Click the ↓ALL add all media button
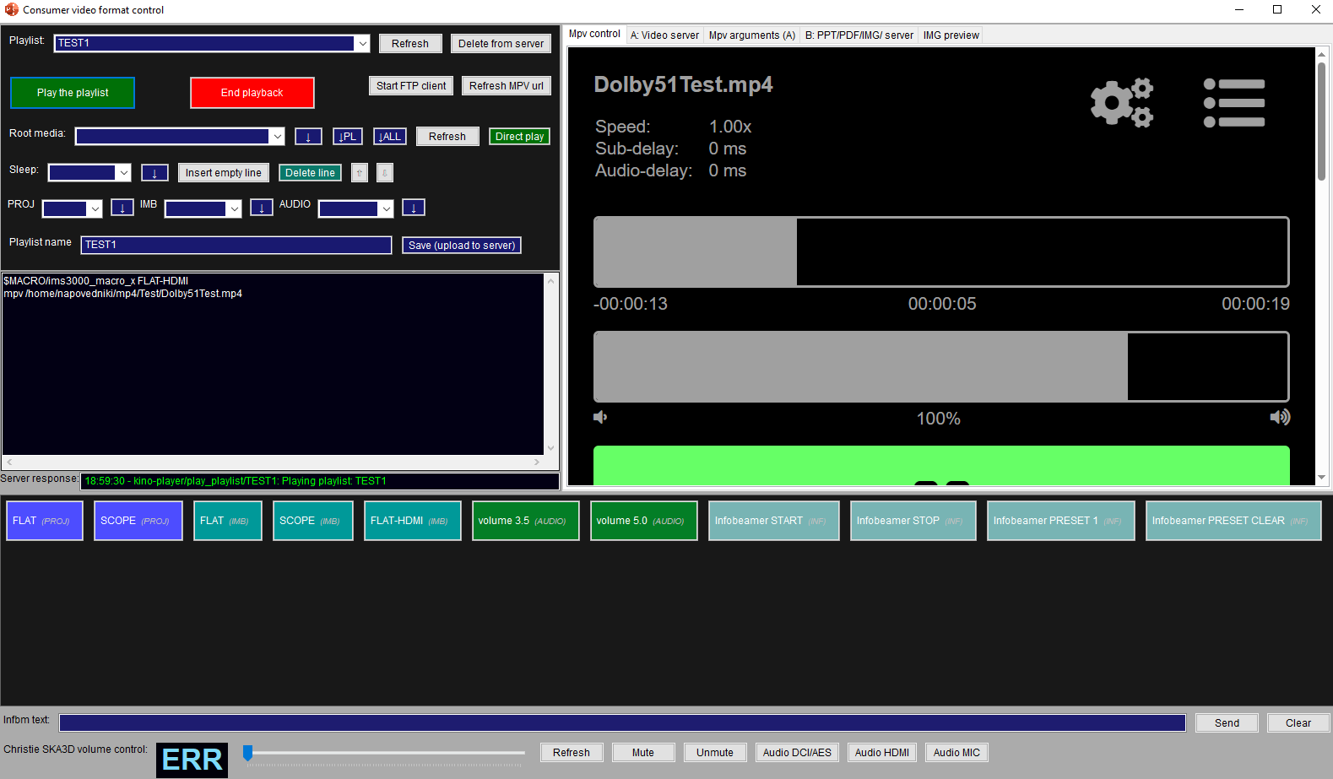 point(390,137)
